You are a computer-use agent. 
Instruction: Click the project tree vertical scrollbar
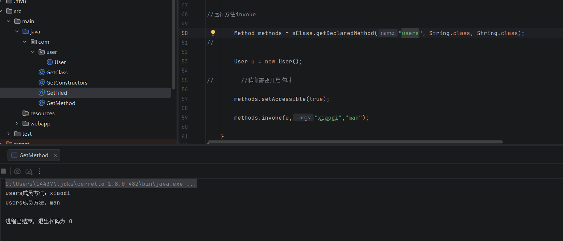point(174,45)
